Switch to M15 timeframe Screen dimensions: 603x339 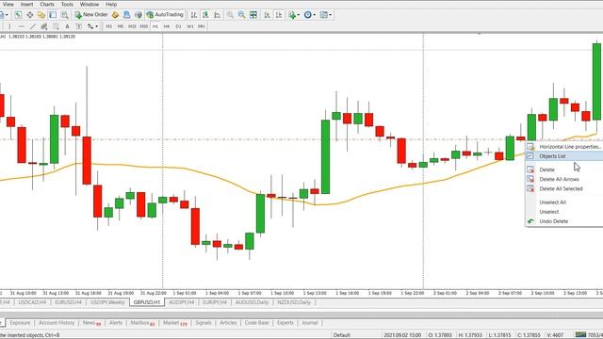132,26
